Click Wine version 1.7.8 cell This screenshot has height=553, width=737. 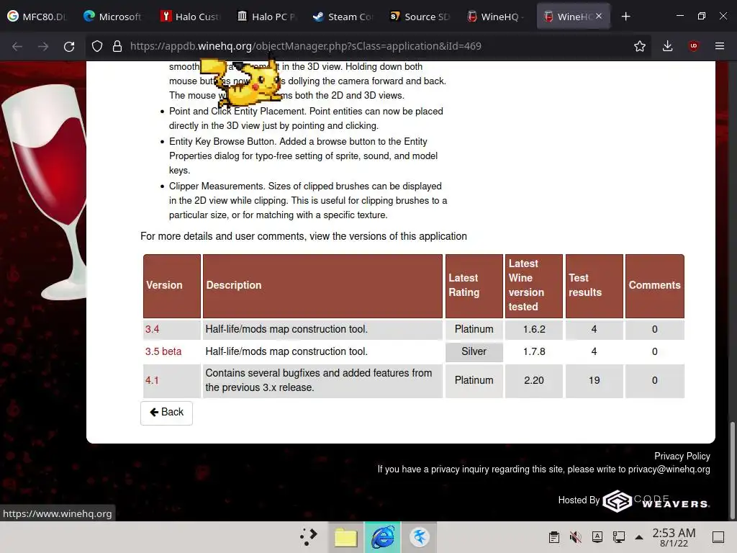tap(534, 351)
